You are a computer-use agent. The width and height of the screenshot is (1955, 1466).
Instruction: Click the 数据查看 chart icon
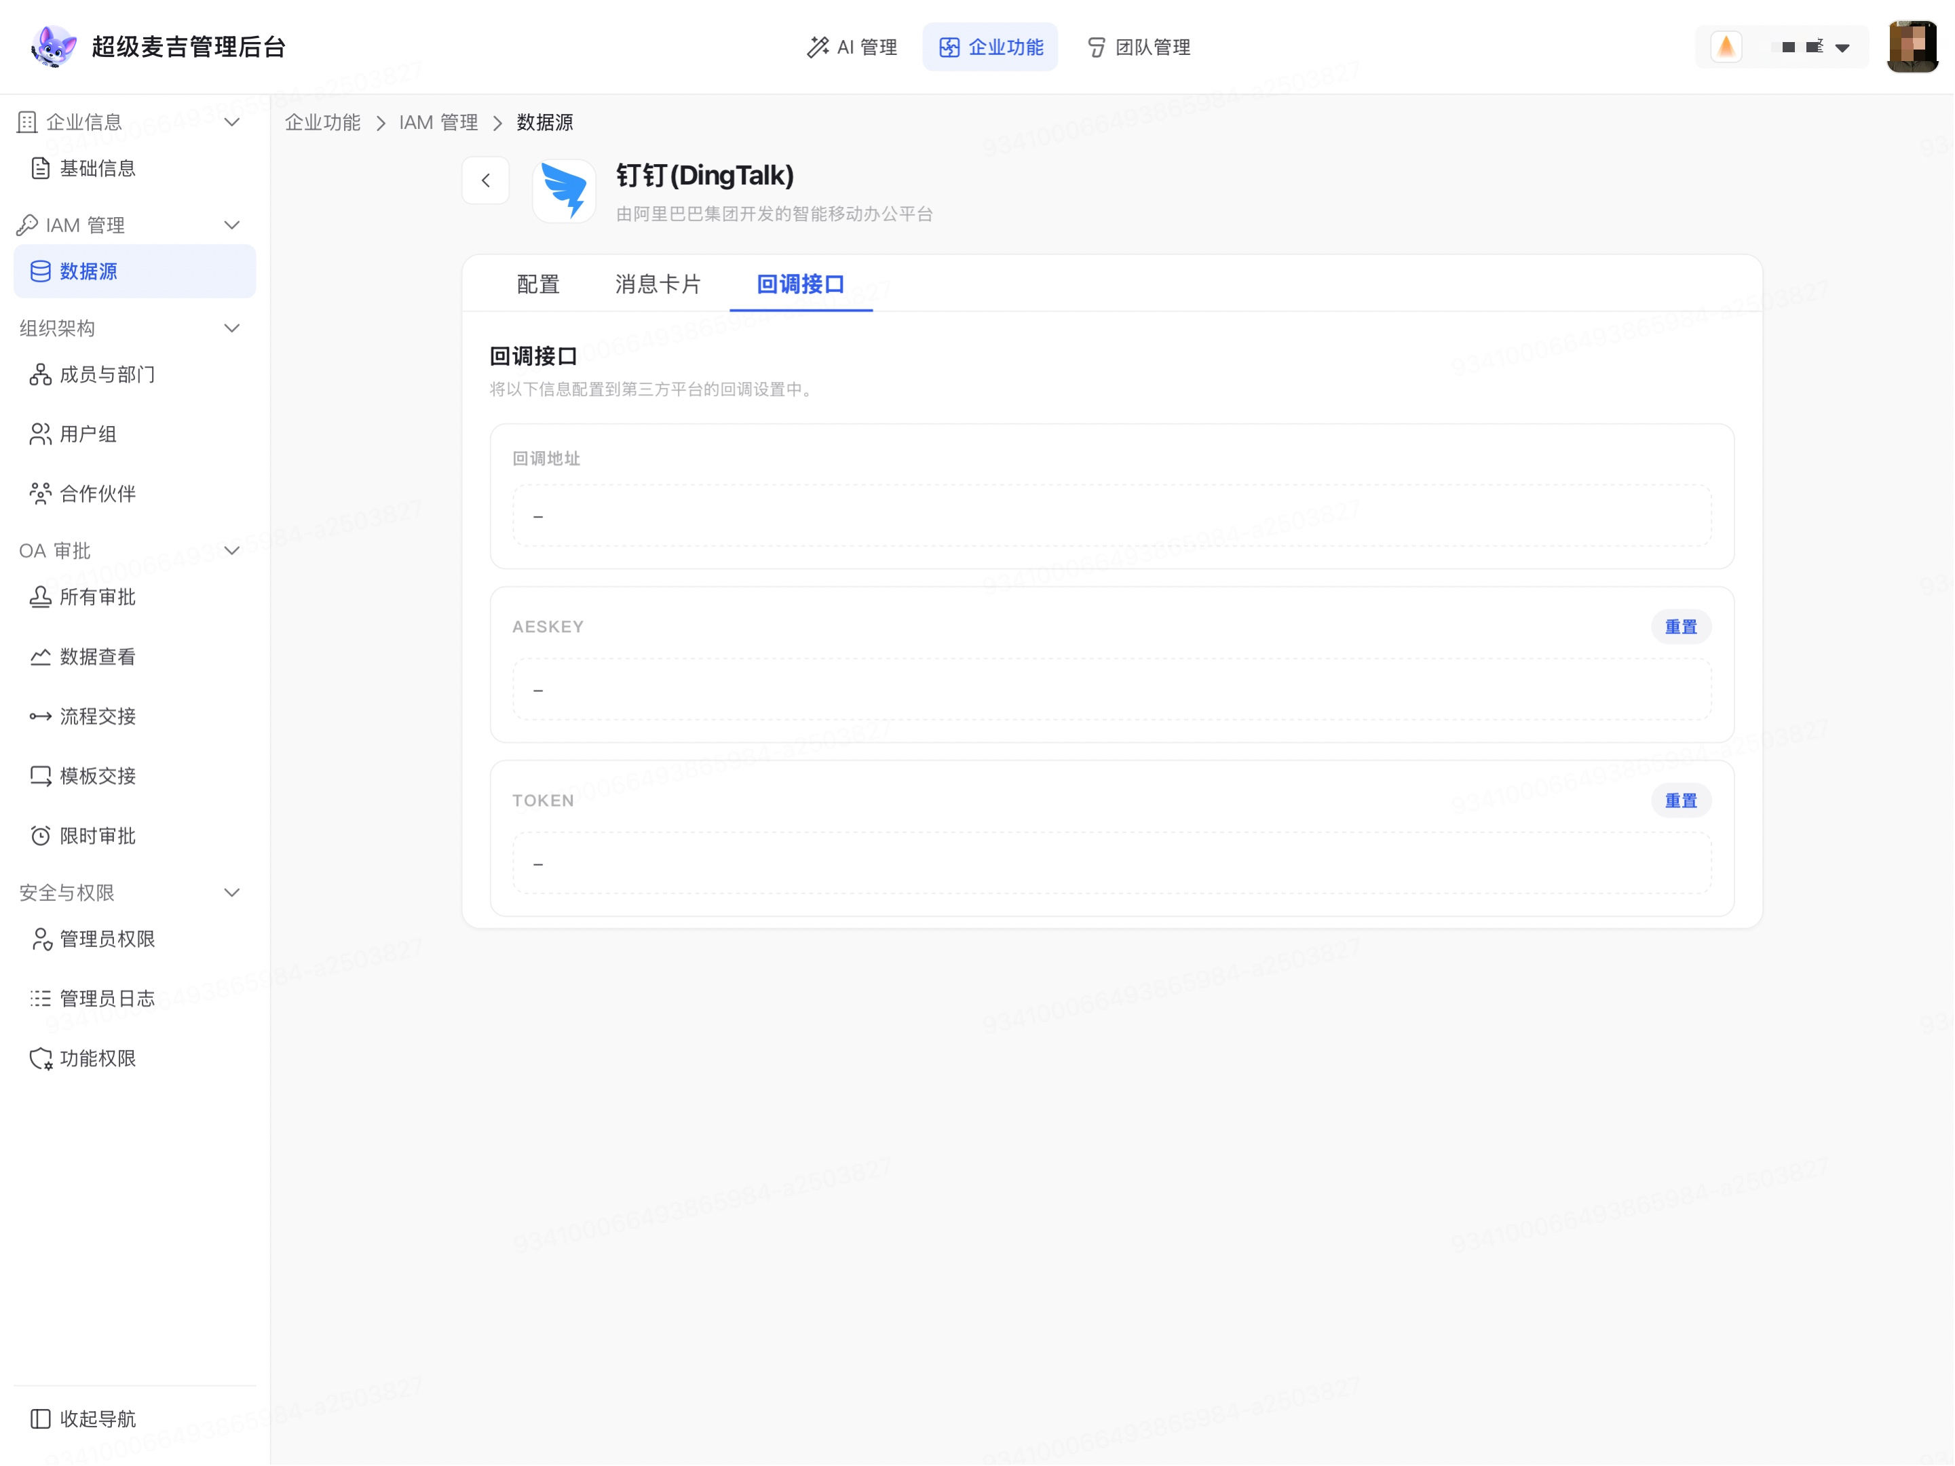click(40, 657)
